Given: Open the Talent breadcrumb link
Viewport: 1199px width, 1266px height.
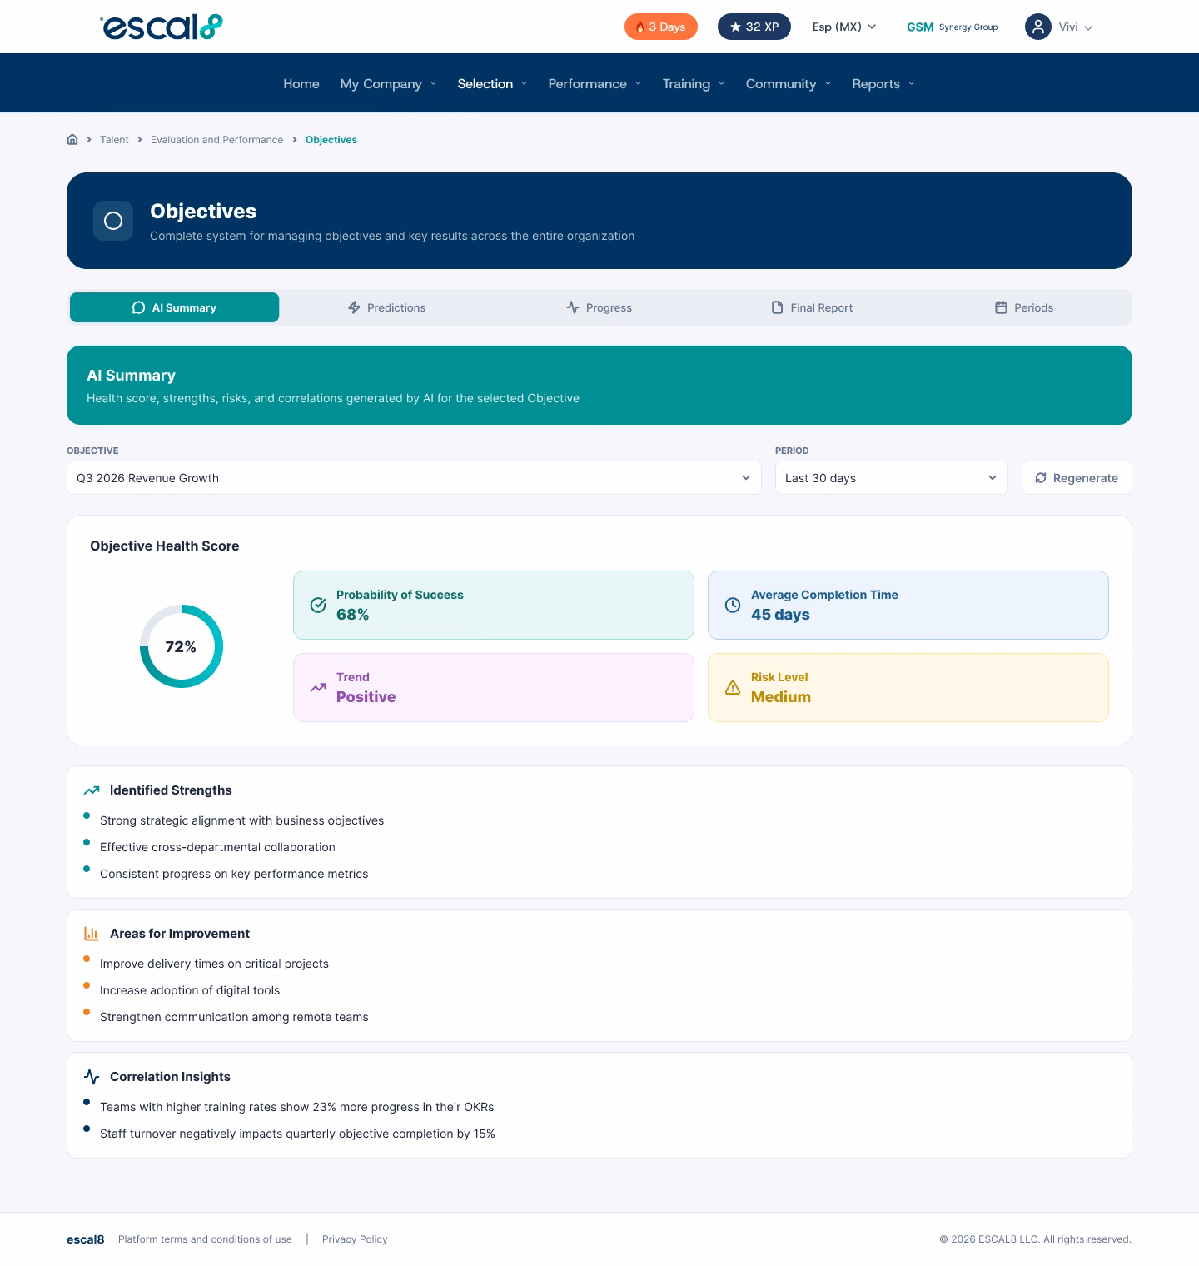Looking at the screenshot, I should point(114,140).
